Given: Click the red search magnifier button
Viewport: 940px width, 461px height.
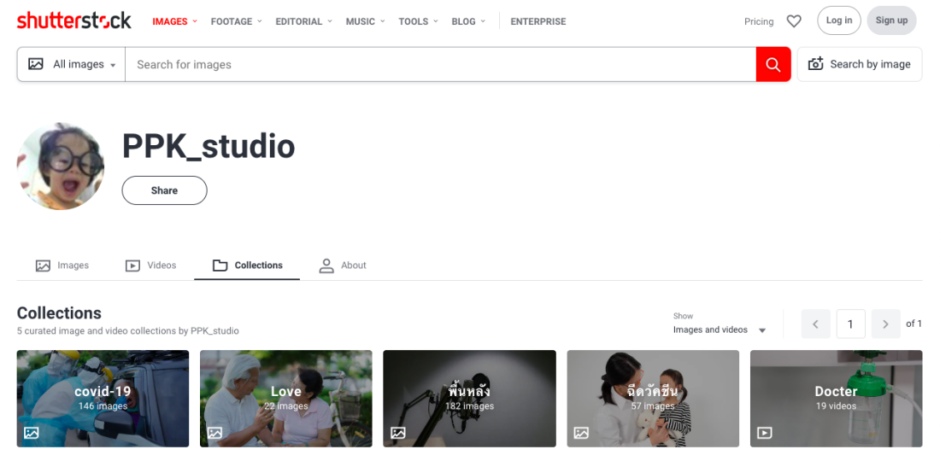Looking at the screenshot, I should (x=773, y=64).
